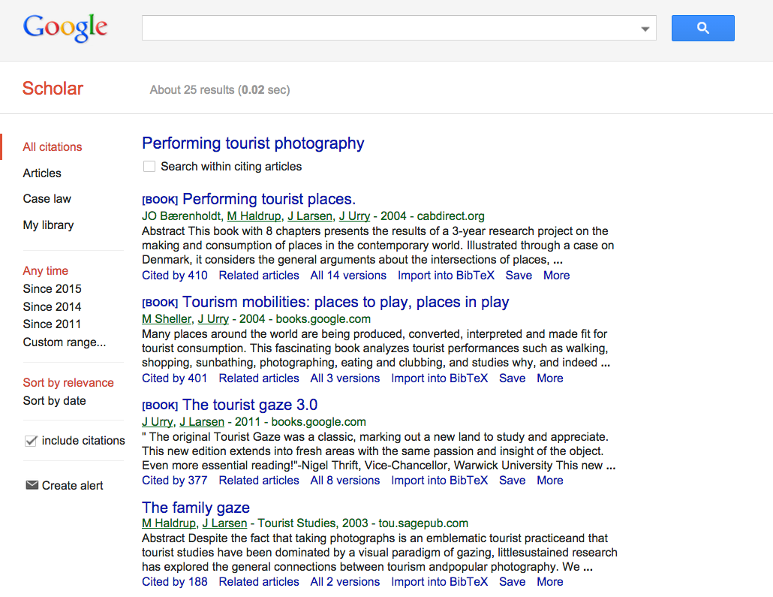
Task: Open My library
Action: tap(48, 225)
